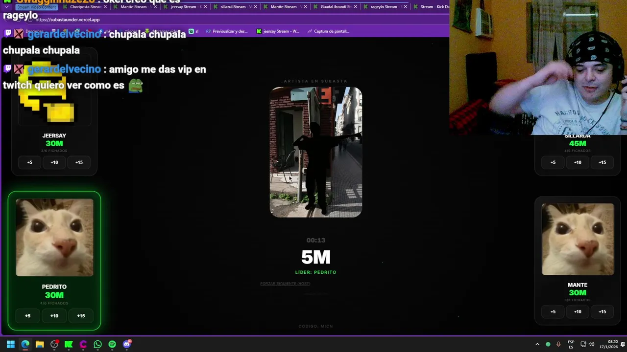Open Microsoft Edge from taskbar
Viewport: 627px width, 352px height.
tap(25, 344)
